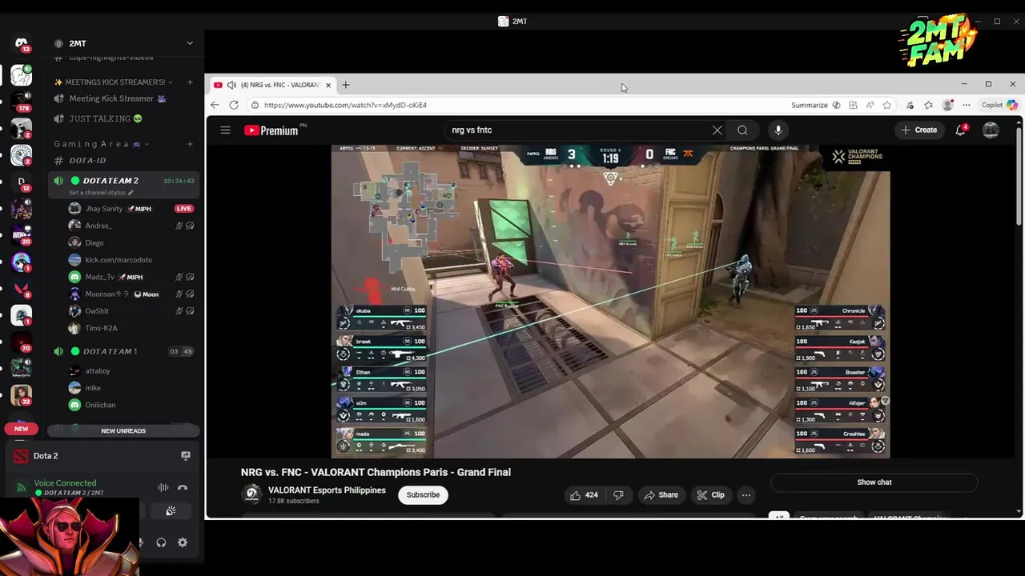Search YouTube with voice microphone
This screenshot has width=1025, height=576.
[x=778, y=130]
